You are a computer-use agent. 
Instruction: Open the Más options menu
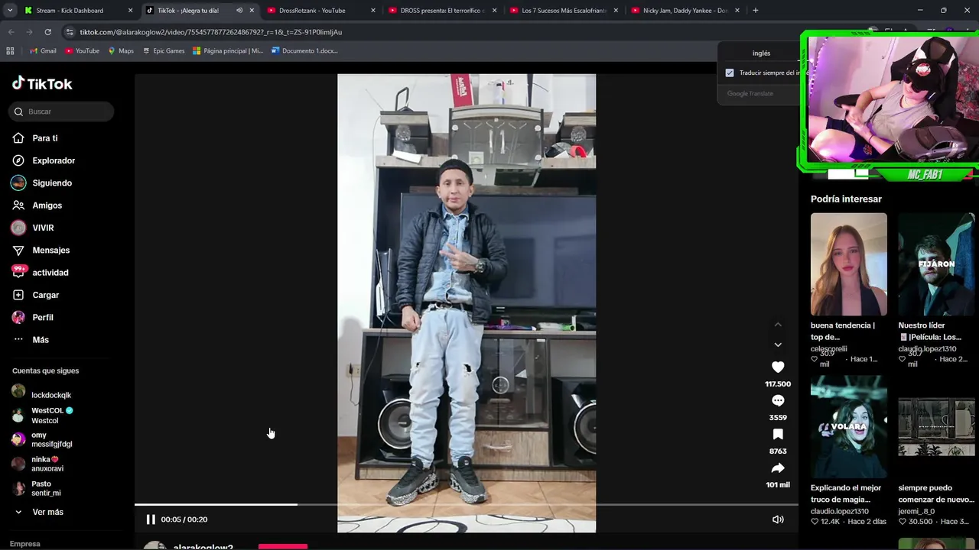coord(31,340)
